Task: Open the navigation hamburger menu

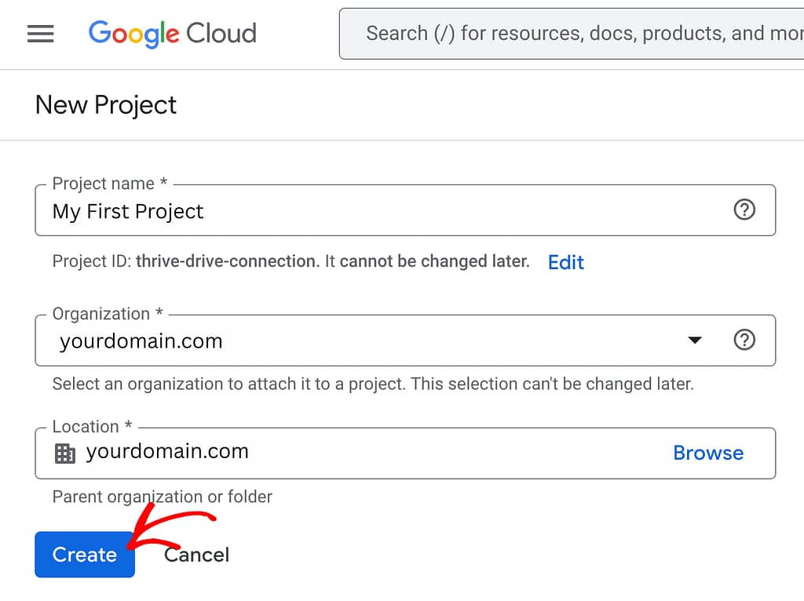Action: tap(40, 34)
